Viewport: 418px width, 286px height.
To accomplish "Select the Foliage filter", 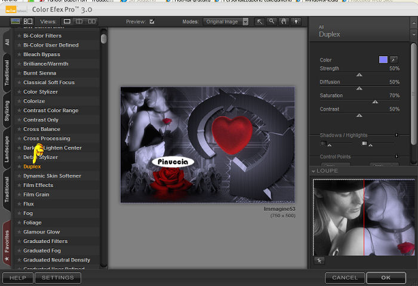I will coord(32,223).
